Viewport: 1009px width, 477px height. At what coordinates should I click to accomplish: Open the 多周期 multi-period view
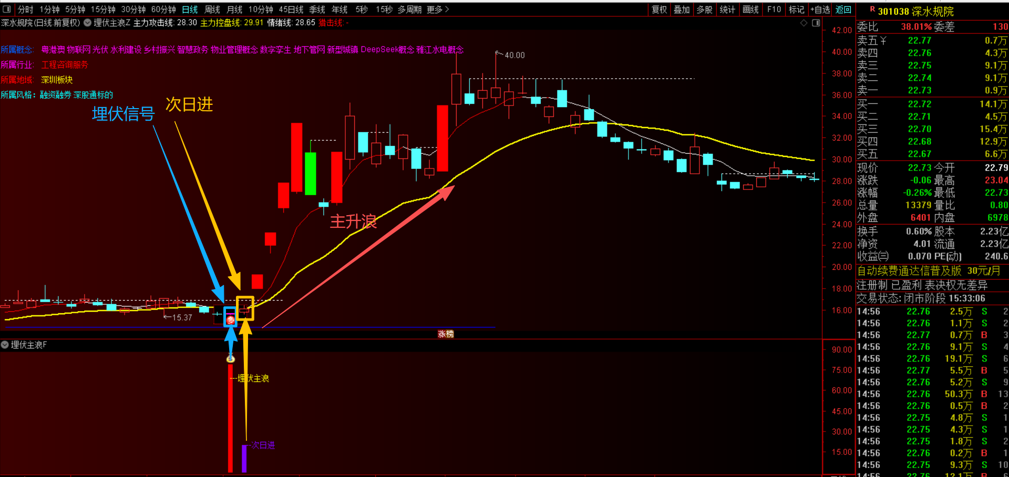(x=409, y=9)
